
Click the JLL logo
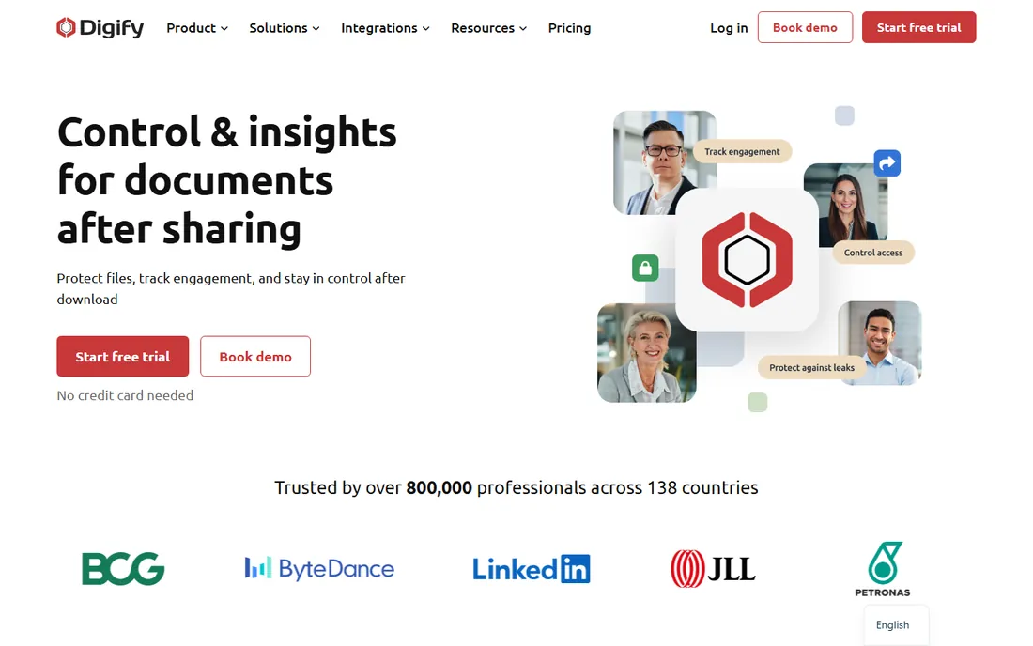click(713, 568)
